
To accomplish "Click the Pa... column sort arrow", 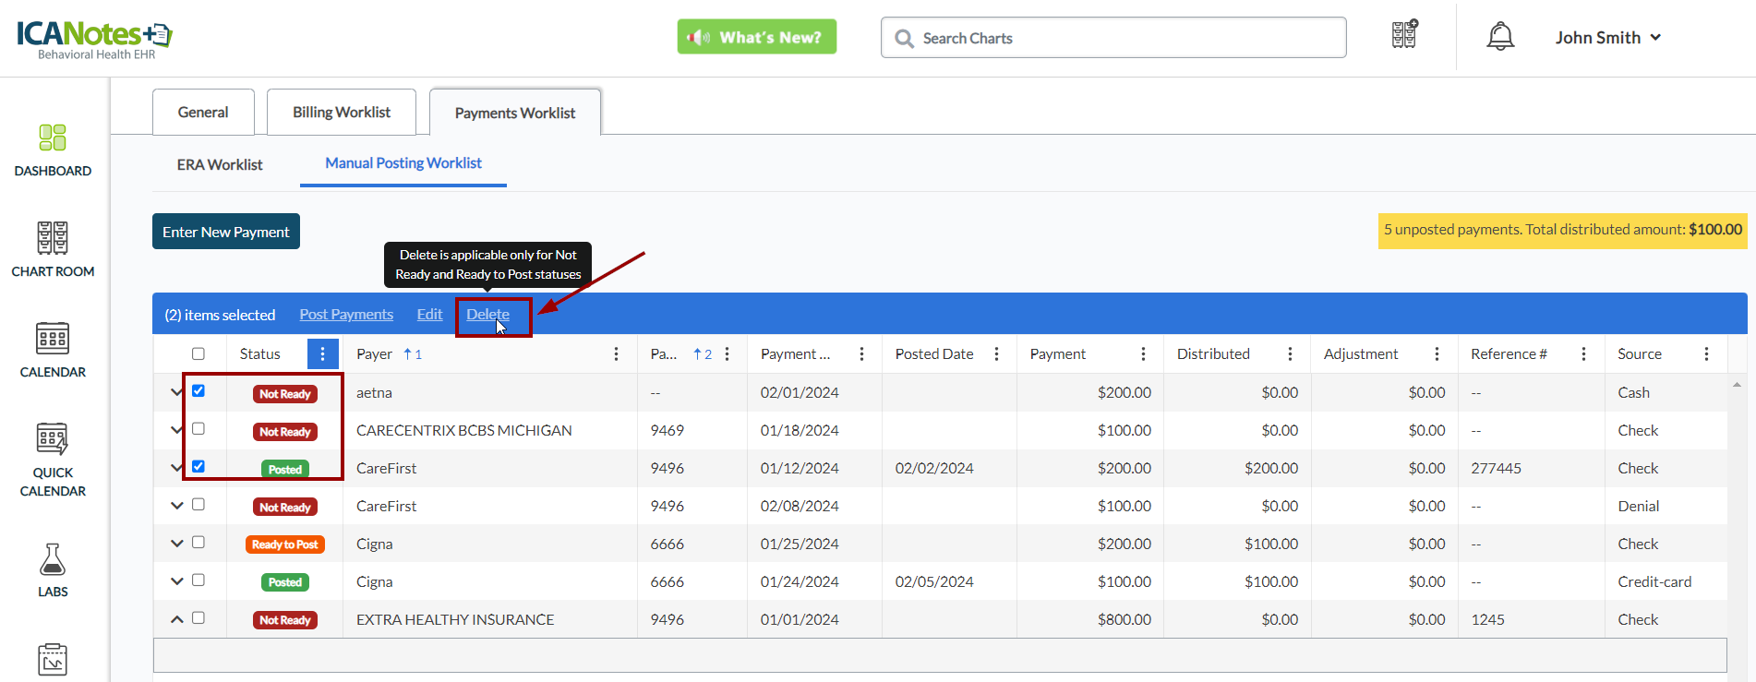I will click(698, 354).
